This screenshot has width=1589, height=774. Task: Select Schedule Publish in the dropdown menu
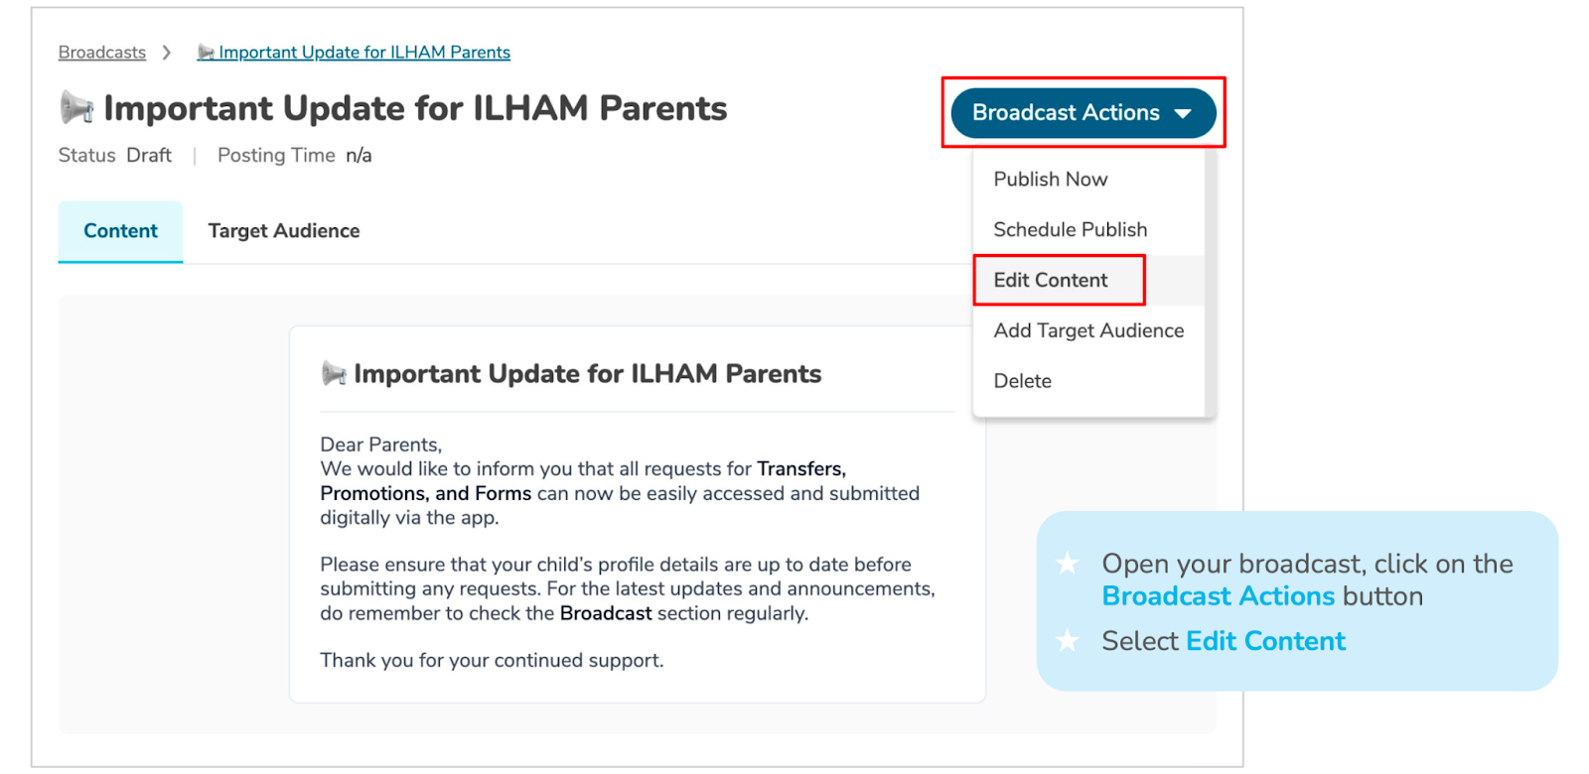[1070, 230]
